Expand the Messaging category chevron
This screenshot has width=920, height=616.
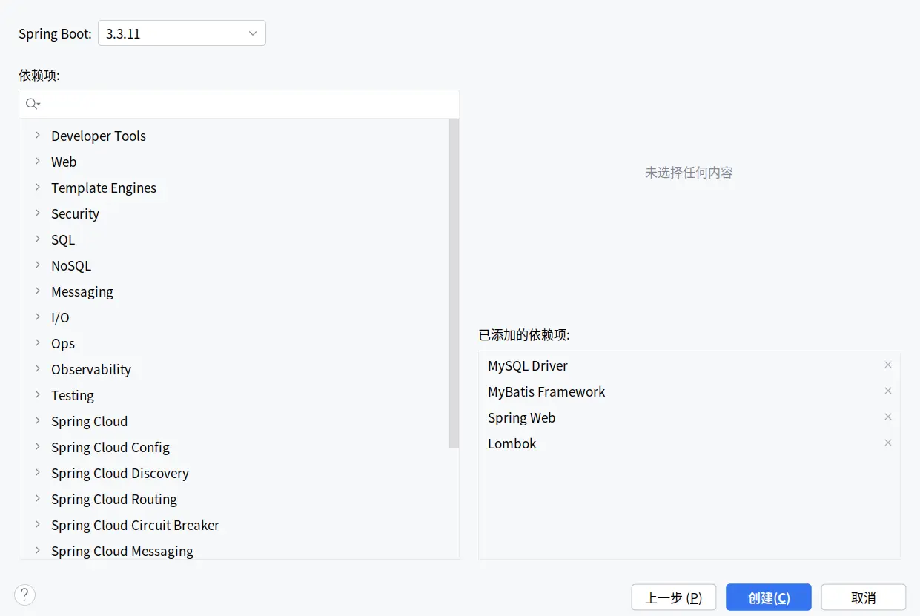(x=37, y=291)
